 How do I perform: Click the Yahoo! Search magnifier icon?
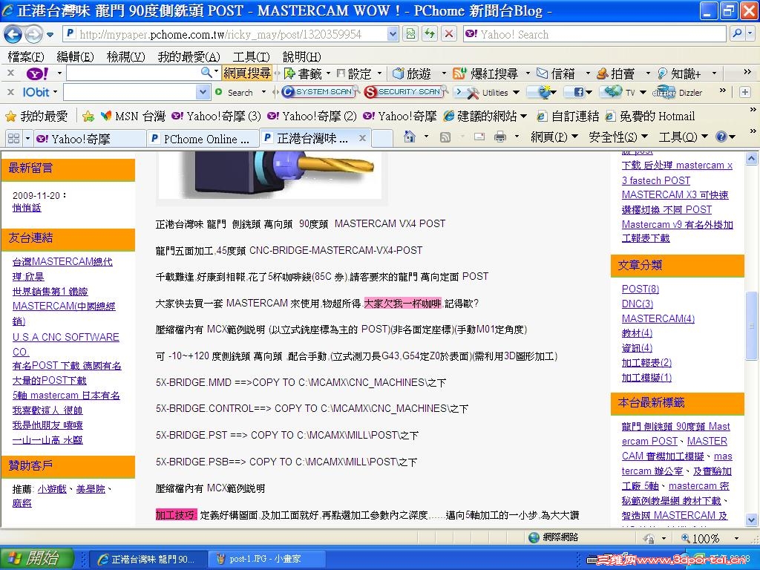point(737,34)
